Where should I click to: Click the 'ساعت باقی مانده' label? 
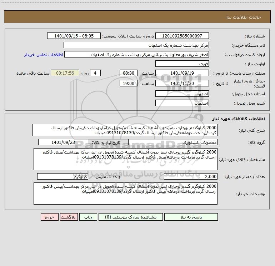click(x=33, y=73)
